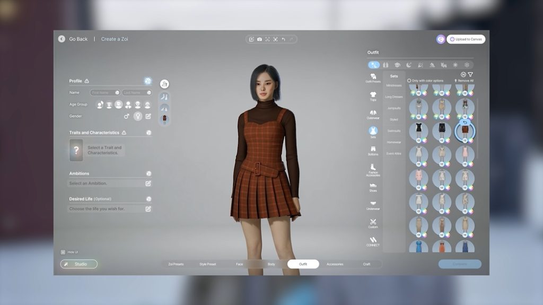543x305 pixels.
Task: Select the fifth age group option
Action: click(138, 104)
